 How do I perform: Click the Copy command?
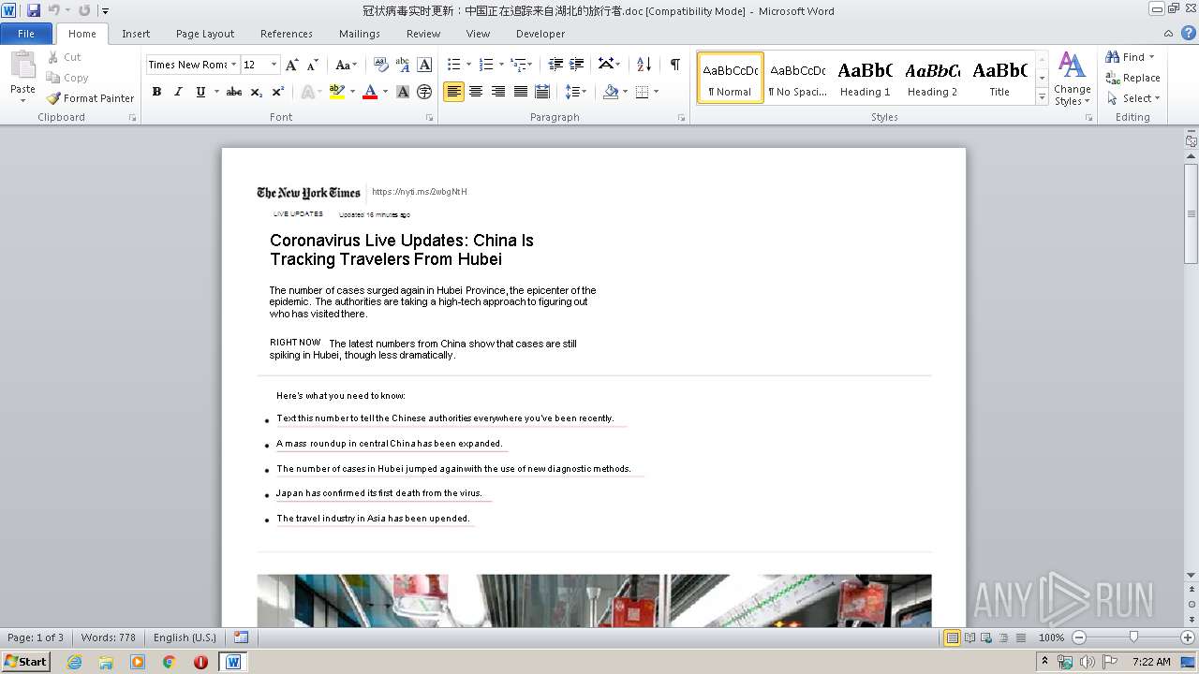click(67, 78)
